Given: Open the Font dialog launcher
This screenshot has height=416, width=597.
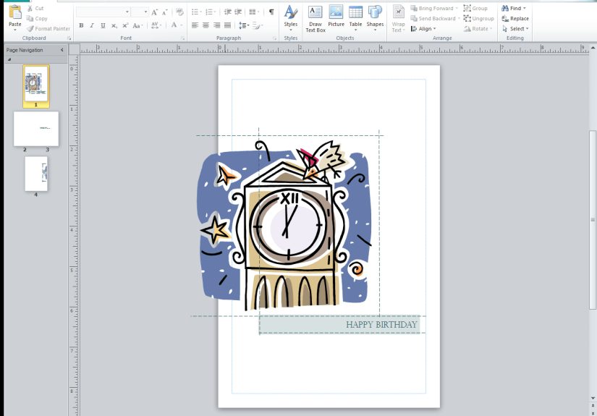Looking at the screenshot, I should (183, 38).
